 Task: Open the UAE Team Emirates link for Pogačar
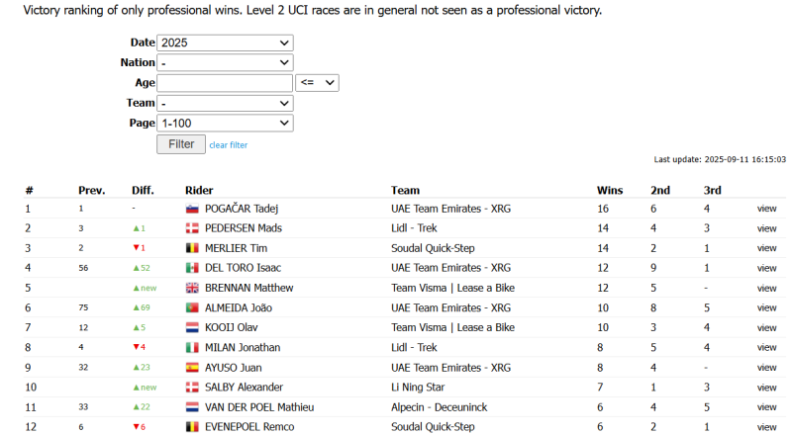tap(450, 209)
